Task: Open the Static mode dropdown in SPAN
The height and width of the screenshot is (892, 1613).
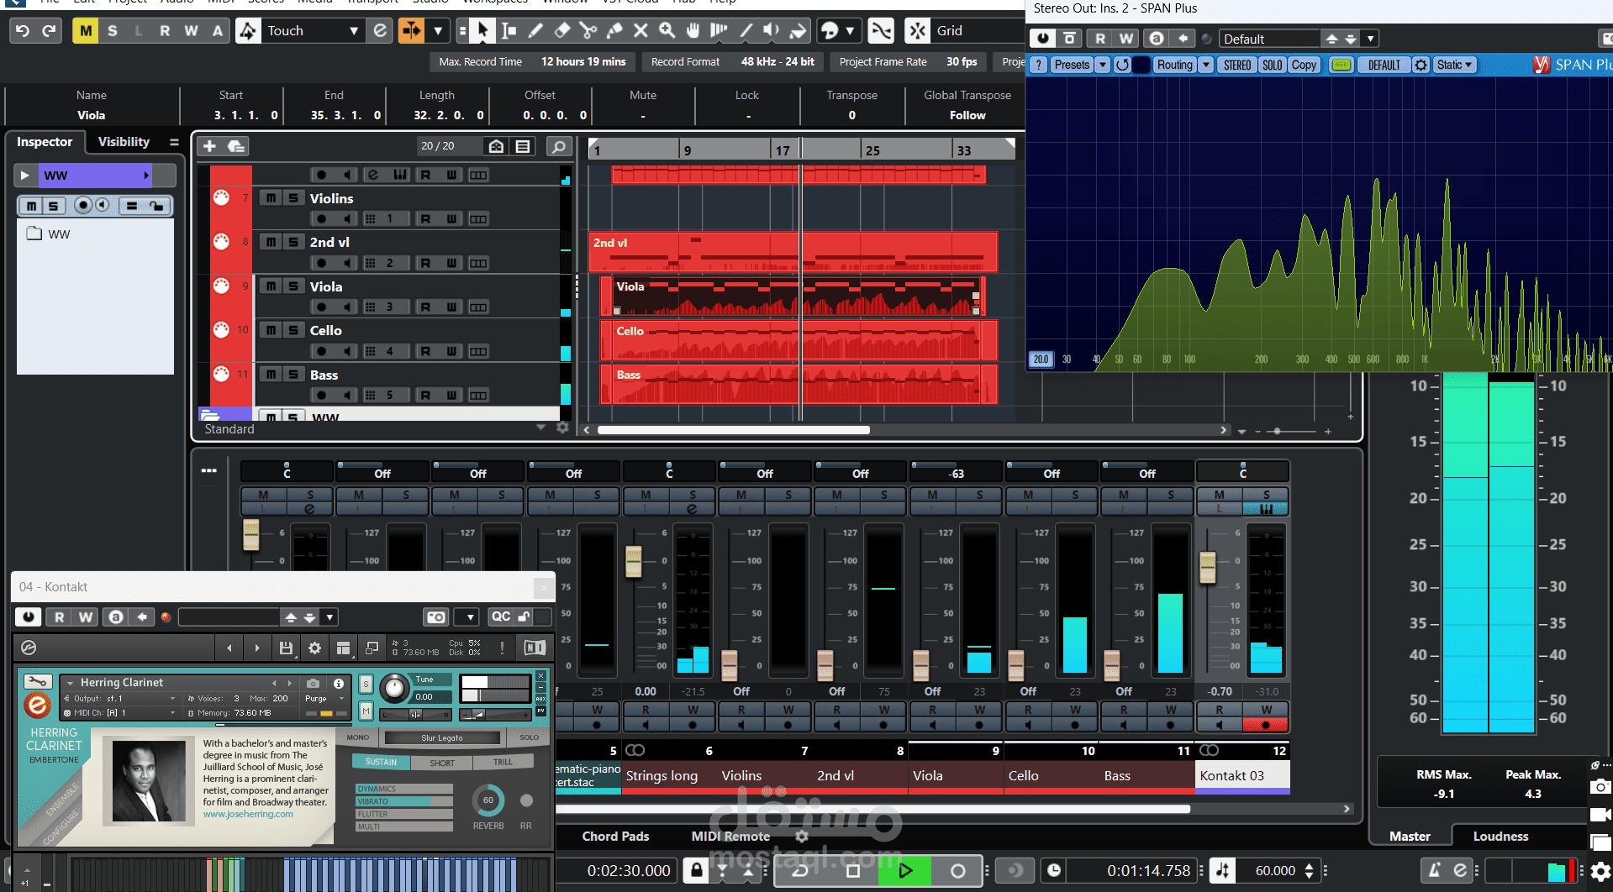Action: click(1455, 65)
